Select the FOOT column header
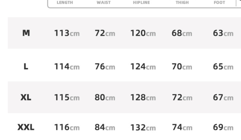This screenshot has height=140, width=241. pyautogui.click(x=219, y=2)
